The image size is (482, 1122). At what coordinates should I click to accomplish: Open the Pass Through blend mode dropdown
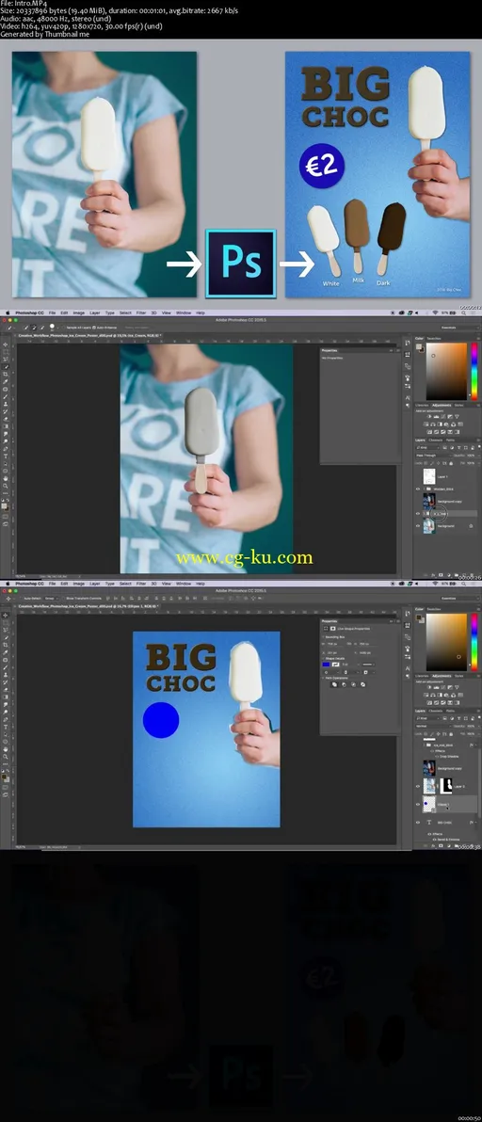pyautogui.click(x=433, y=455)
